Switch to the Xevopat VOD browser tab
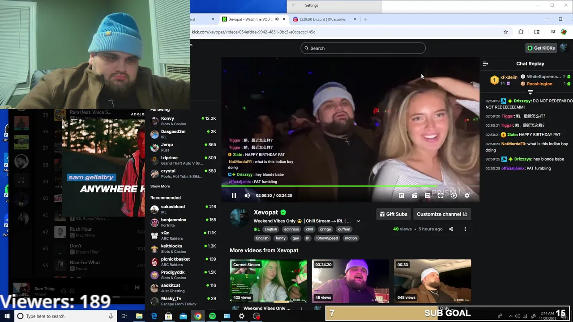Viewport: 573px width, 322px height. click(250, 19)
